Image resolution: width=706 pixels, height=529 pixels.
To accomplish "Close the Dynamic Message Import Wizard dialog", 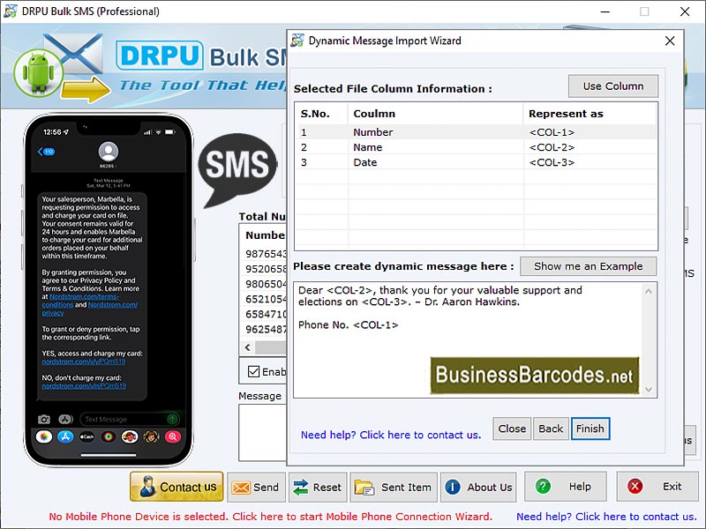I will 670,41.
